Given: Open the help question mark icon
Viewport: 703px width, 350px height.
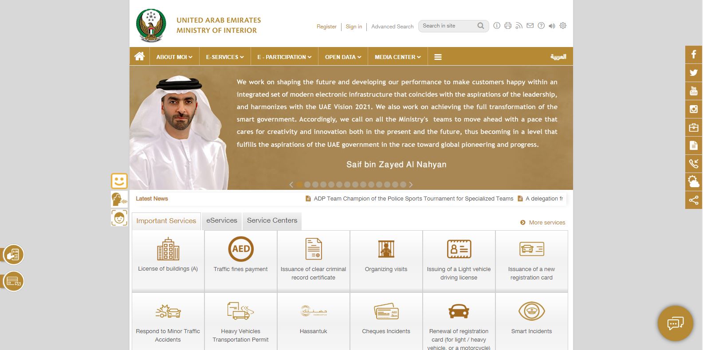Looking at the screenshot, I should [x=541, y=26].
